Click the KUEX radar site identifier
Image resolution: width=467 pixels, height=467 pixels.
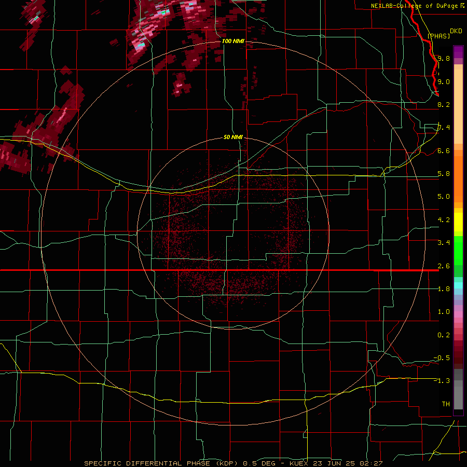point(300,463)
